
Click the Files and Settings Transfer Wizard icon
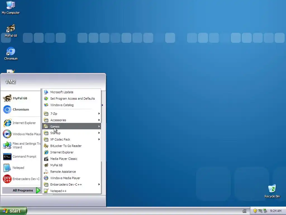[x=7, y=145]
